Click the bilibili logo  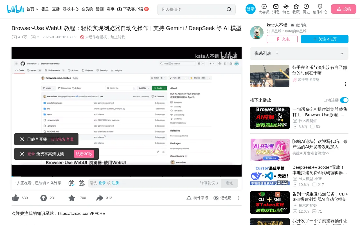(15, 9)
